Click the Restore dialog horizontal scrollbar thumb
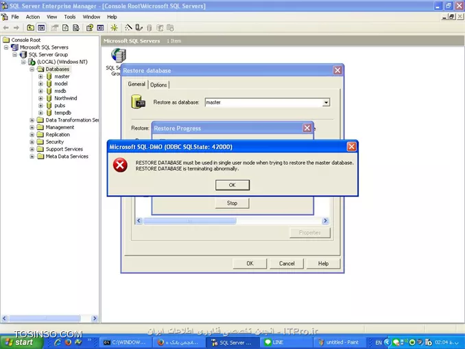Viewport: 465px width, 349px height. (190, 221)
